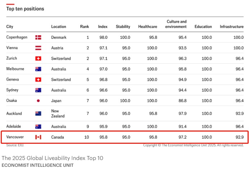Click the New Zealand flag beside Auckland
Image resolution: width=249 pixels, height=174 pixels.
coord(38,114)
